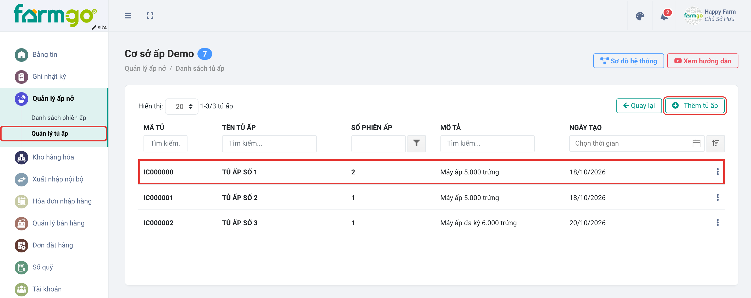Toggle the hamburger sidebar menu
751x298 pixels.
click(128, 16)
